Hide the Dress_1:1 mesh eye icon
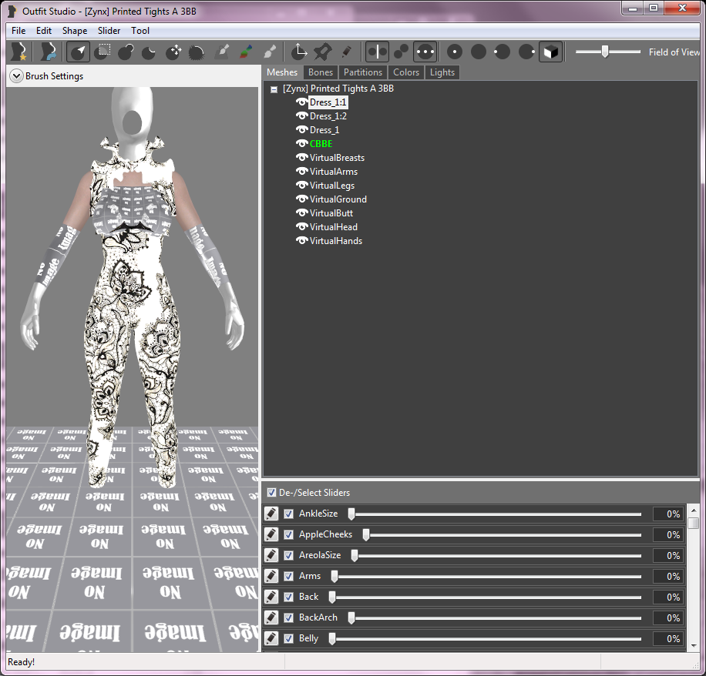 pos(301,102)
